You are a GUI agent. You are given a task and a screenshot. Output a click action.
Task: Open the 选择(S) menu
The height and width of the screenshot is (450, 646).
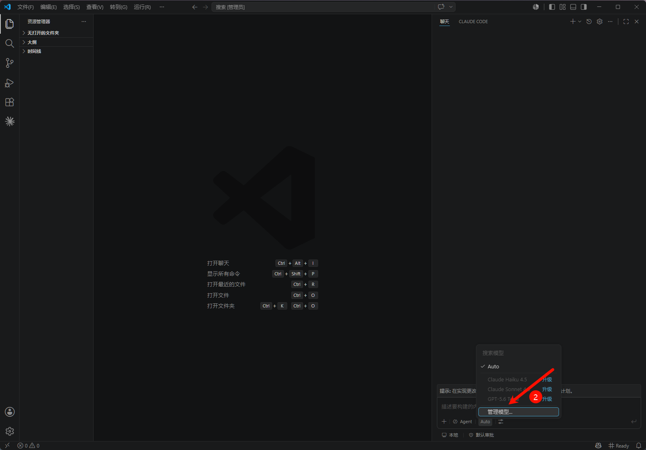click(71, 7)
